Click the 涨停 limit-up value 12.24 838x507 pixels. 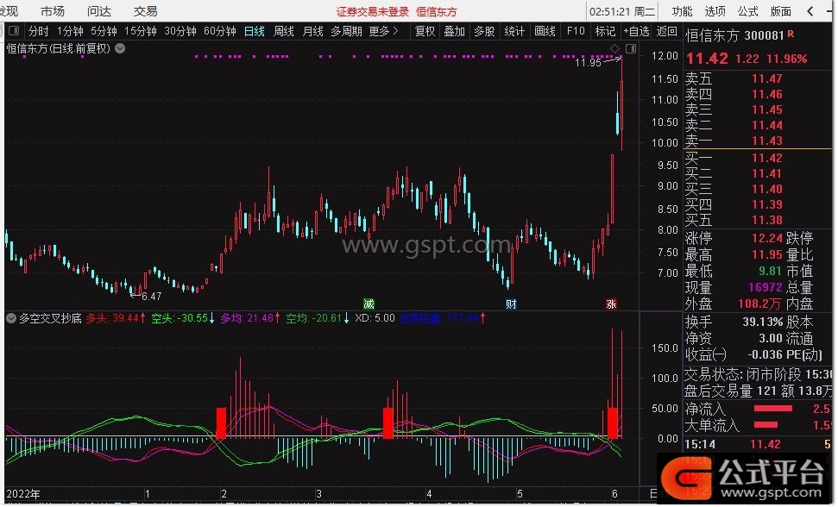tap(767, 238)
